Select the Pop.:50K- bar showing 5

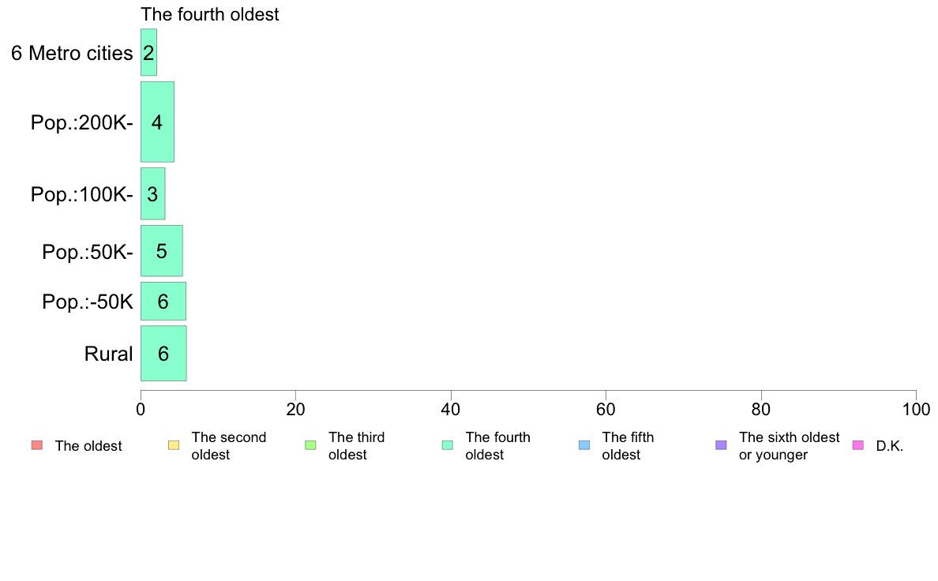click(162, 251)
